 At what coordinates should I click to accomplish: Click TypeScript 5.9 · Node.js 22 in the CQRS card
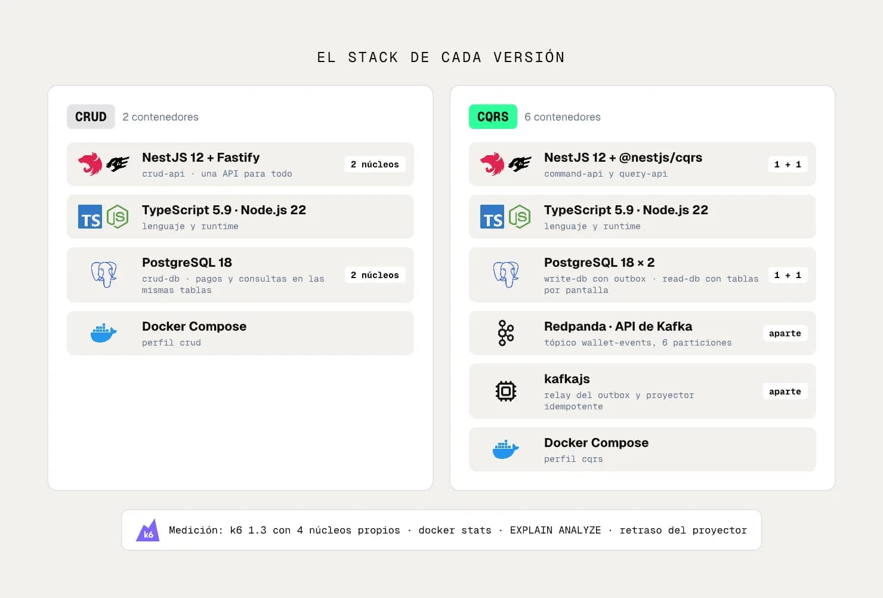[626, 210]
